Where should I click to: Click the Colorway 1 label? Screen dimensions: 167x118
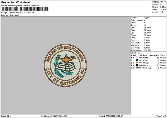(14, 15)
